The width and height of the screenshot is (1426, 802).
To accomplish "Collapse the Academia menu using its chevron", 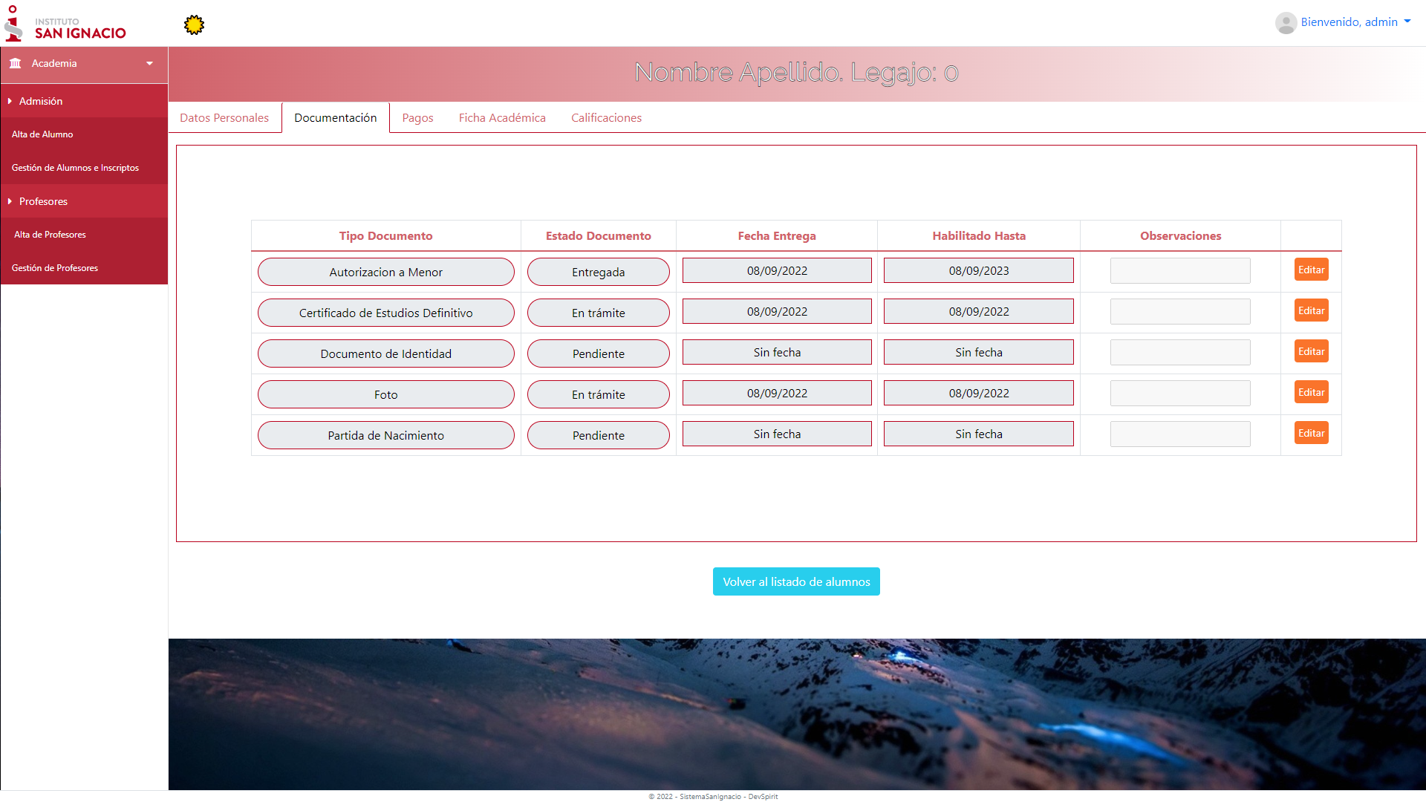I will pos(149,64).
